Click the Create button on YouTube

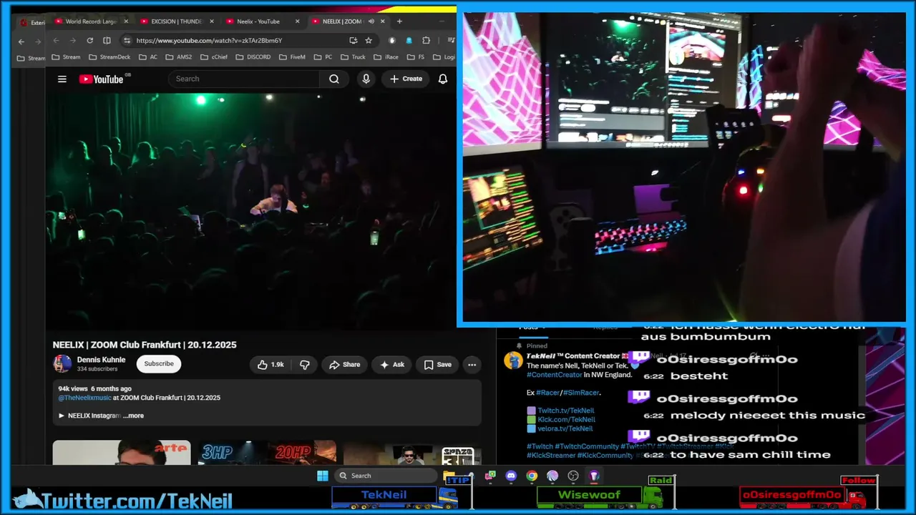click(x=406, y=79)
